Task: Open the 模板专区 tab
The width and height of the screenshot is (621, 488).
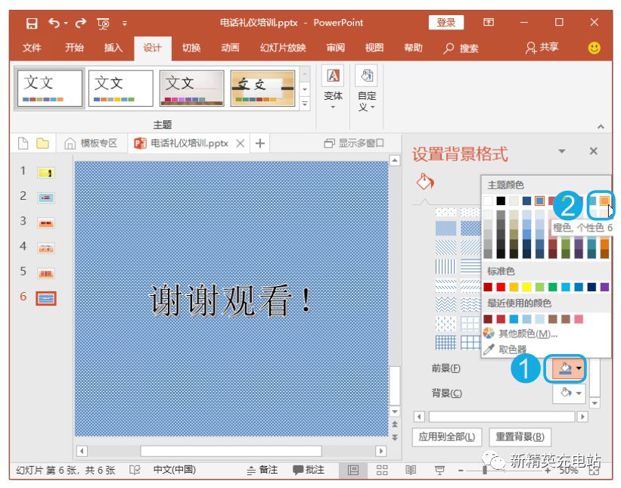Action: (92, 143)
